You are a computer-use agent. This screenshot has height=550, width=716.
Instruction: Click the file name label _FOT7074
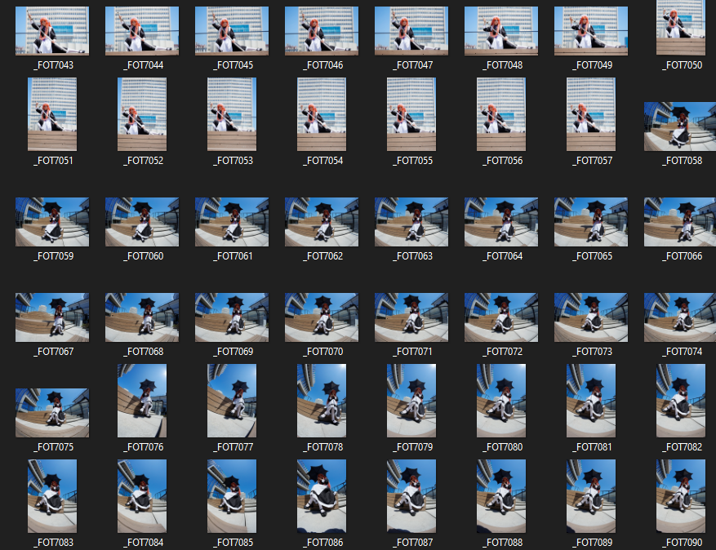(x=683, y=352)
